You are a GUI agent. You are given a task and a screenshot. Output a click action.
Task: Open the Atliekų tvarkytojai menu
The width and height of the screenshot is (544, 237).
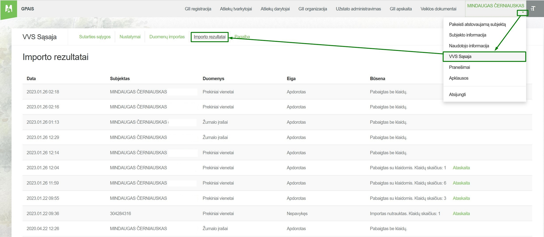click(x=236, y=9)
